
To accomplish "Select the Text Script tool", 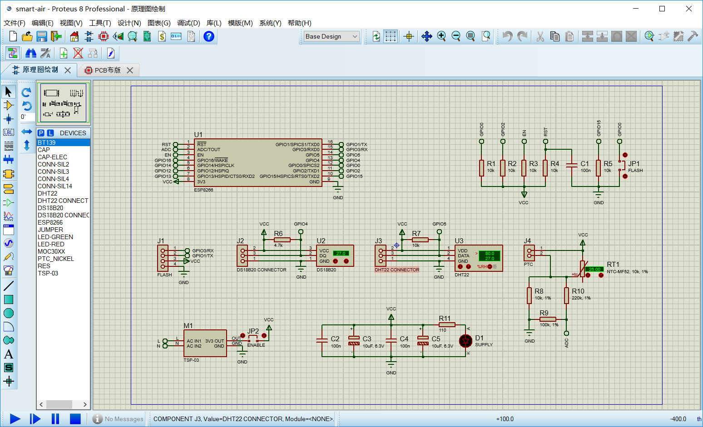I will [8, 146].
